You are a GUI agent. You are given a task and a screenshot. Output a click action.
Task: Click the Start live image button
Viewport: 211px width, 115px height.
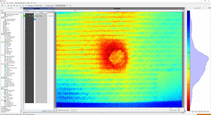click(x=51, y=6)
